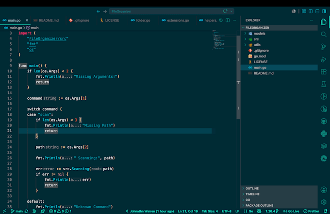Click the Go version 1.26.4 indicator
Viewport: 330px width, 214px height.
272,211
